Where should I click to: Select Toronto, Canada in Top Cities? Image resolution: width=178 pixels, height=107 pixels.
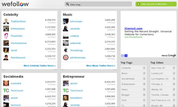163,95
